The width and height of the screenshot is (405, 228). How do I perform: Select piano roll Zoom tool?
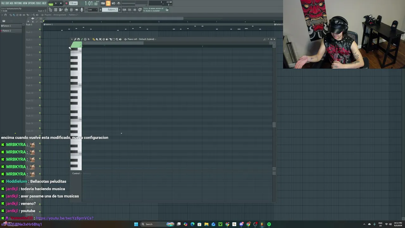point(117,39)
